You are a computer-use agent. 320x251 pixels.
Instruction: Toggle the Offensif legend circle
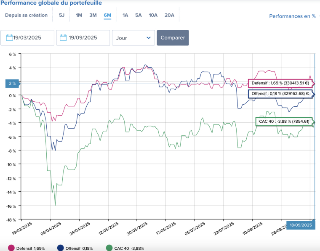(61, 248)
